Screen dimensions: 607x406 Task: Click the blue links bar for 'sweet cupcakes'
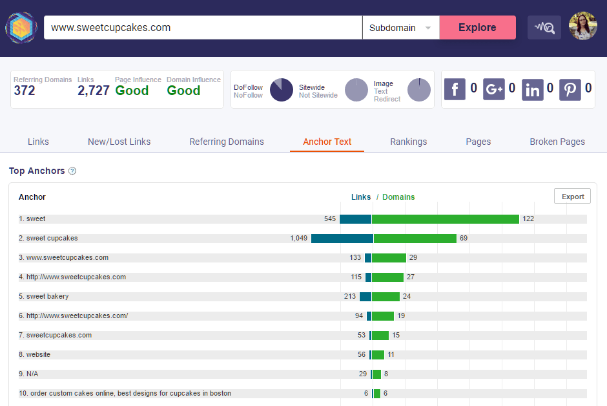tap(342, 239)
